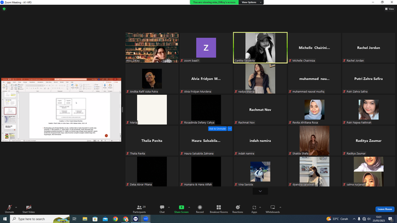Unmute microphone in Zoom toolbar
Image resolution: width=397 pixels, height=223 pixels.
click(9, 209)
